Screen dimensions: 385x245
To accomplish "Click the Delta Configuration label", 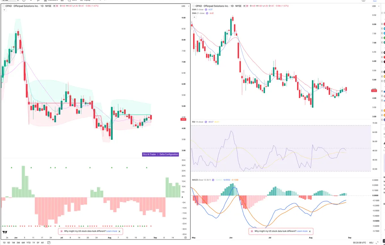I will (x=169, y=154).
